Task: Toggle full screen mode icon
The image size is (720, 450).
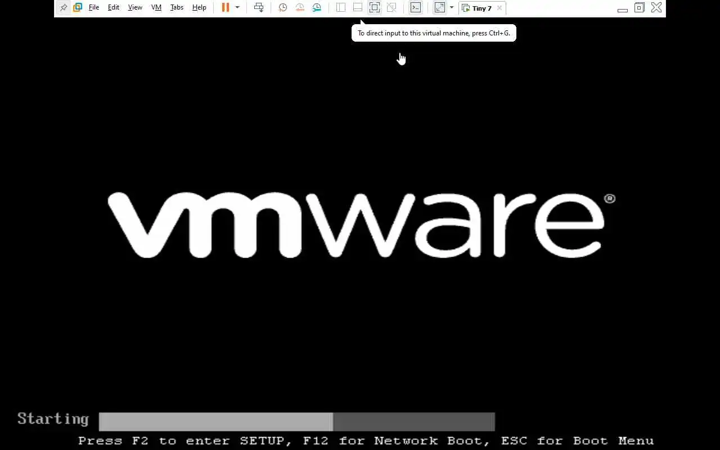Action: 375,8
